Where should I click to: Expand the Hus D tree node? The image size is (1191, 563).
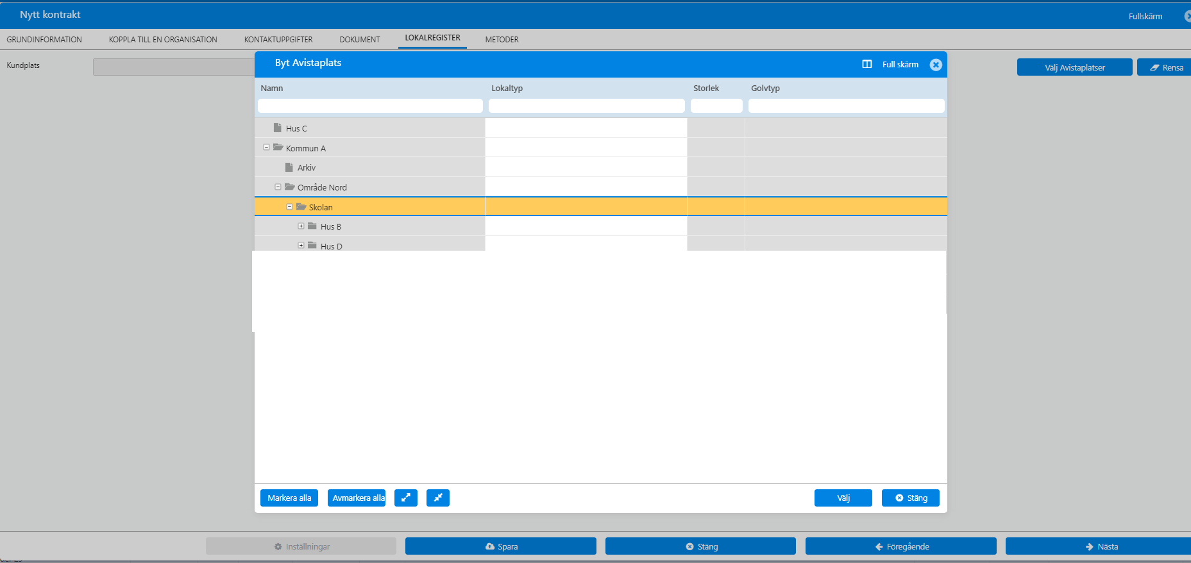[301, 246]
